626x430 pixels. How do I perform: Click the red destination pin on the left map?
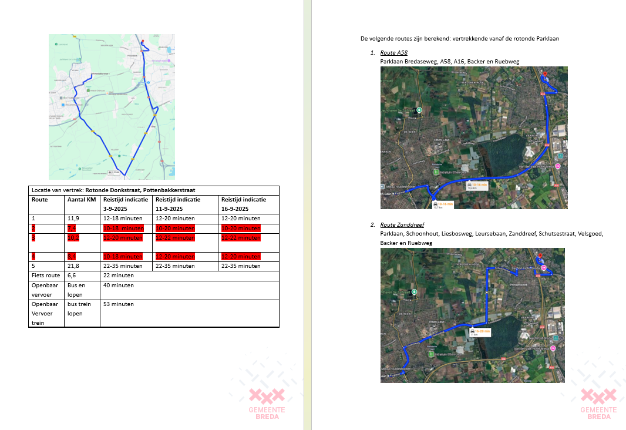pyautogui.click(x=142, y=41)
